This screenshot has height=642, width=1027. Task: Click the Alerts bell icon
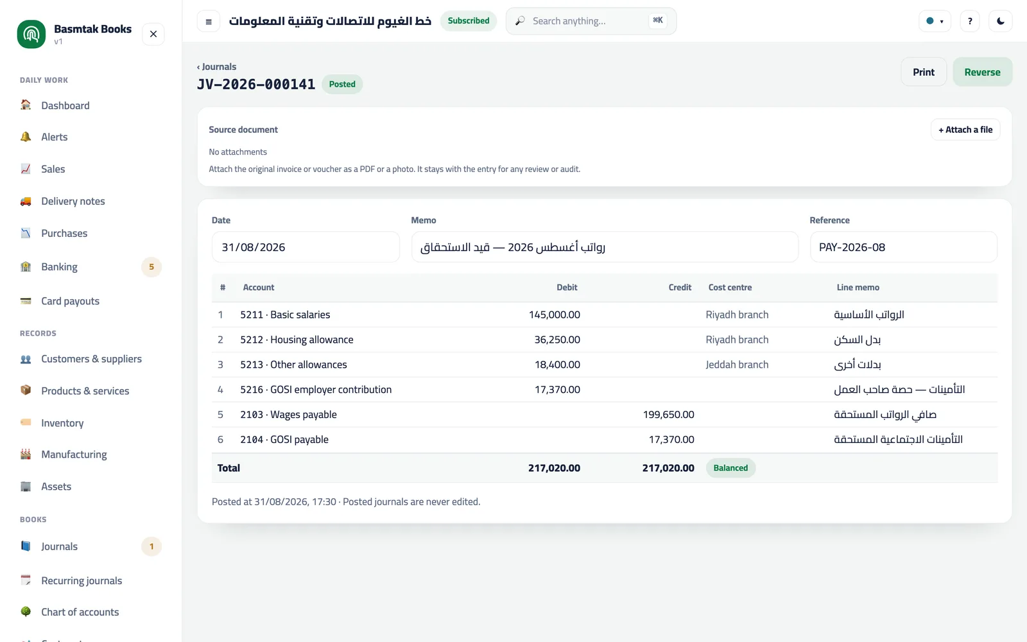(x=26, y=137)
